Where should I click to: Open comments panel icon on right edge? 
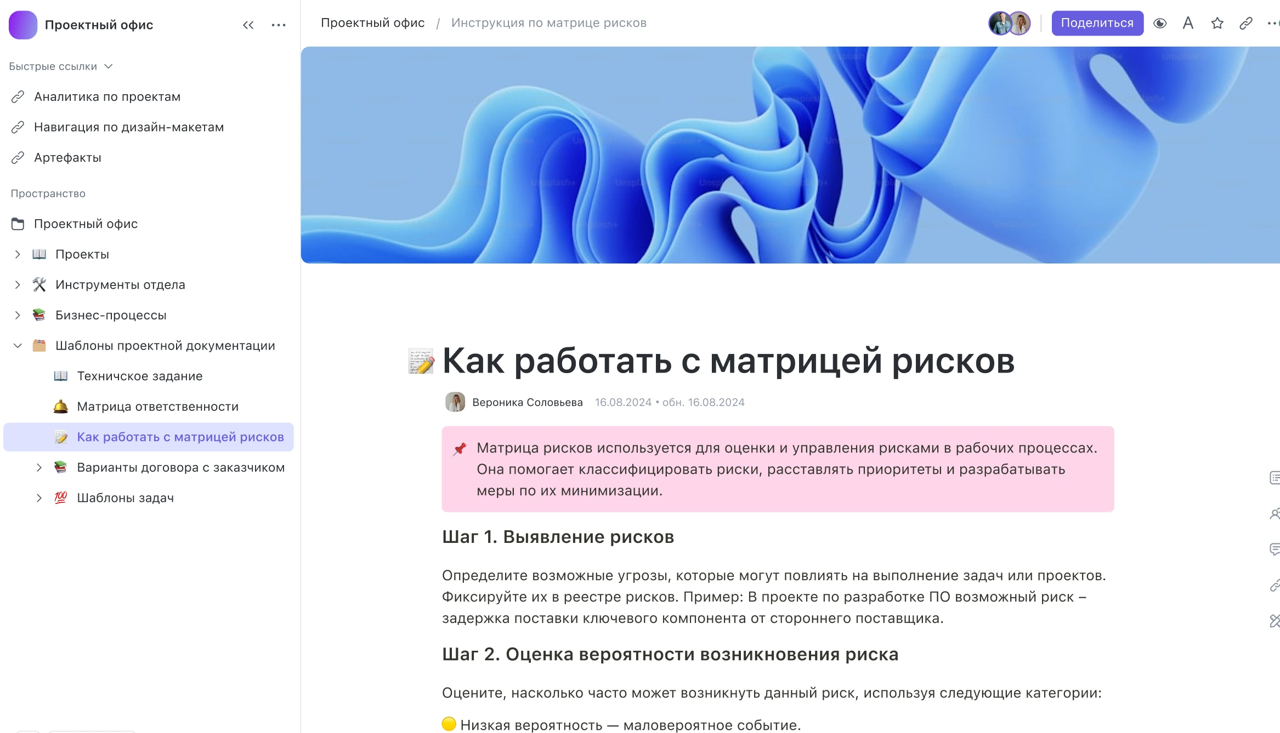tap(1275, 549)
